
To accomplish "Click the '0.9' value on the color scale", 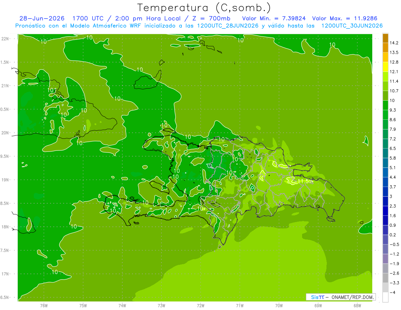I will 393,225.
